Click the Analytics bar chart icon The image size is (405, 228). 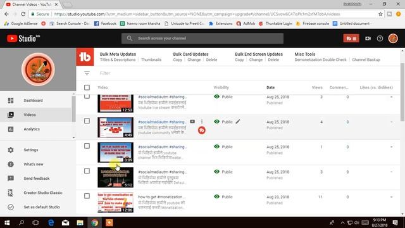[x=11, y=129]
